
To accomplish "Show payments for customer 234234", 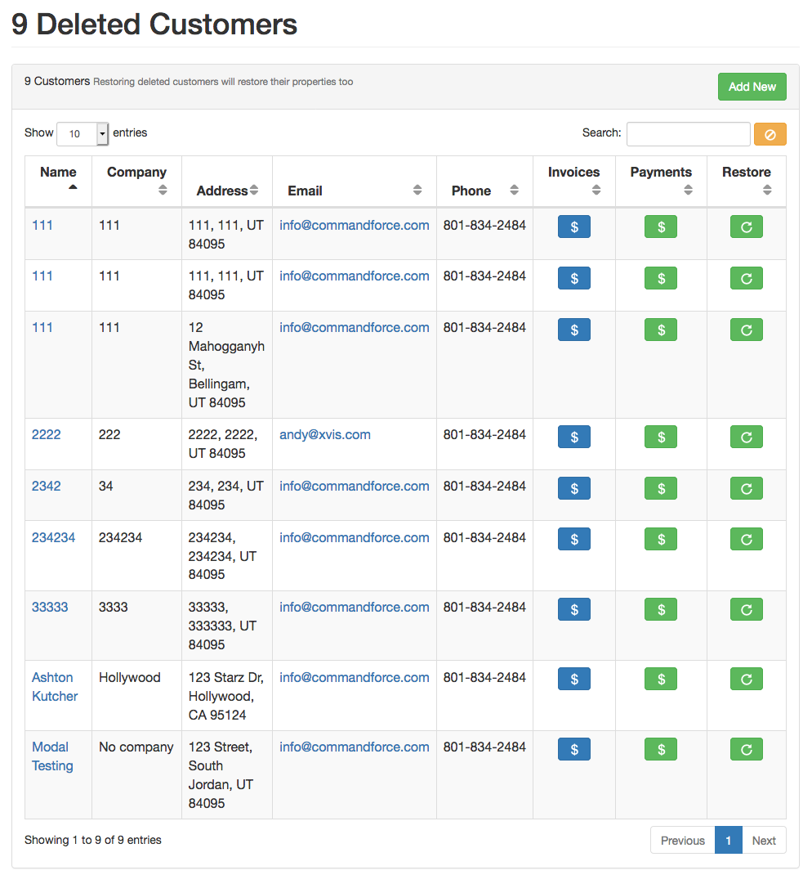I will [x=661, y=539].
